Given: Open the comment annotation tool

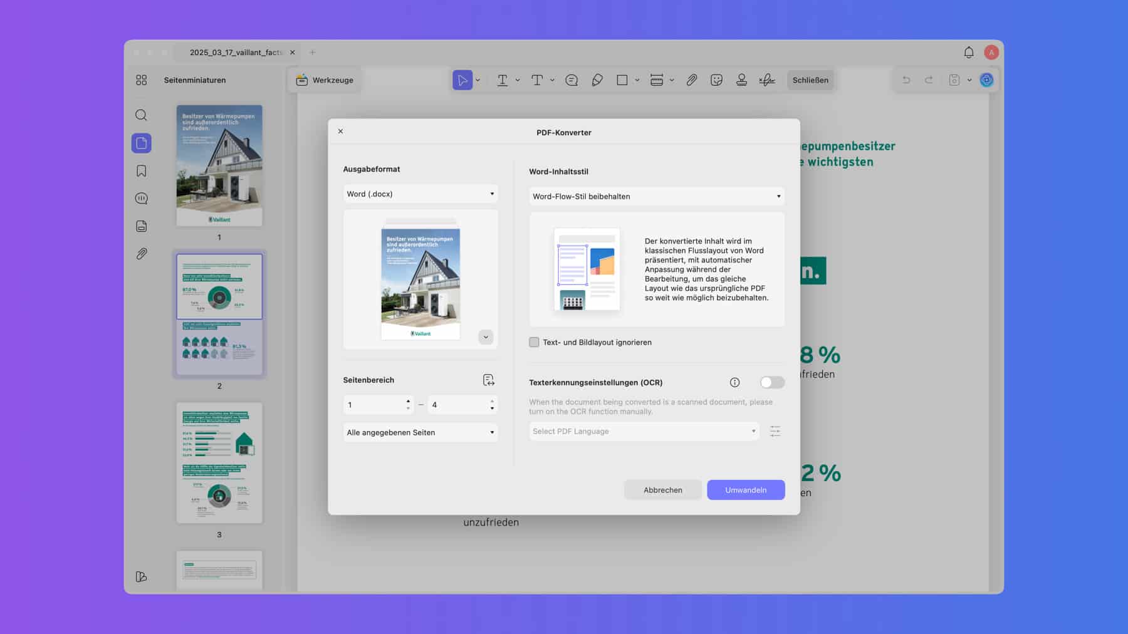Looking at the screenshot, I should [572, 80].
